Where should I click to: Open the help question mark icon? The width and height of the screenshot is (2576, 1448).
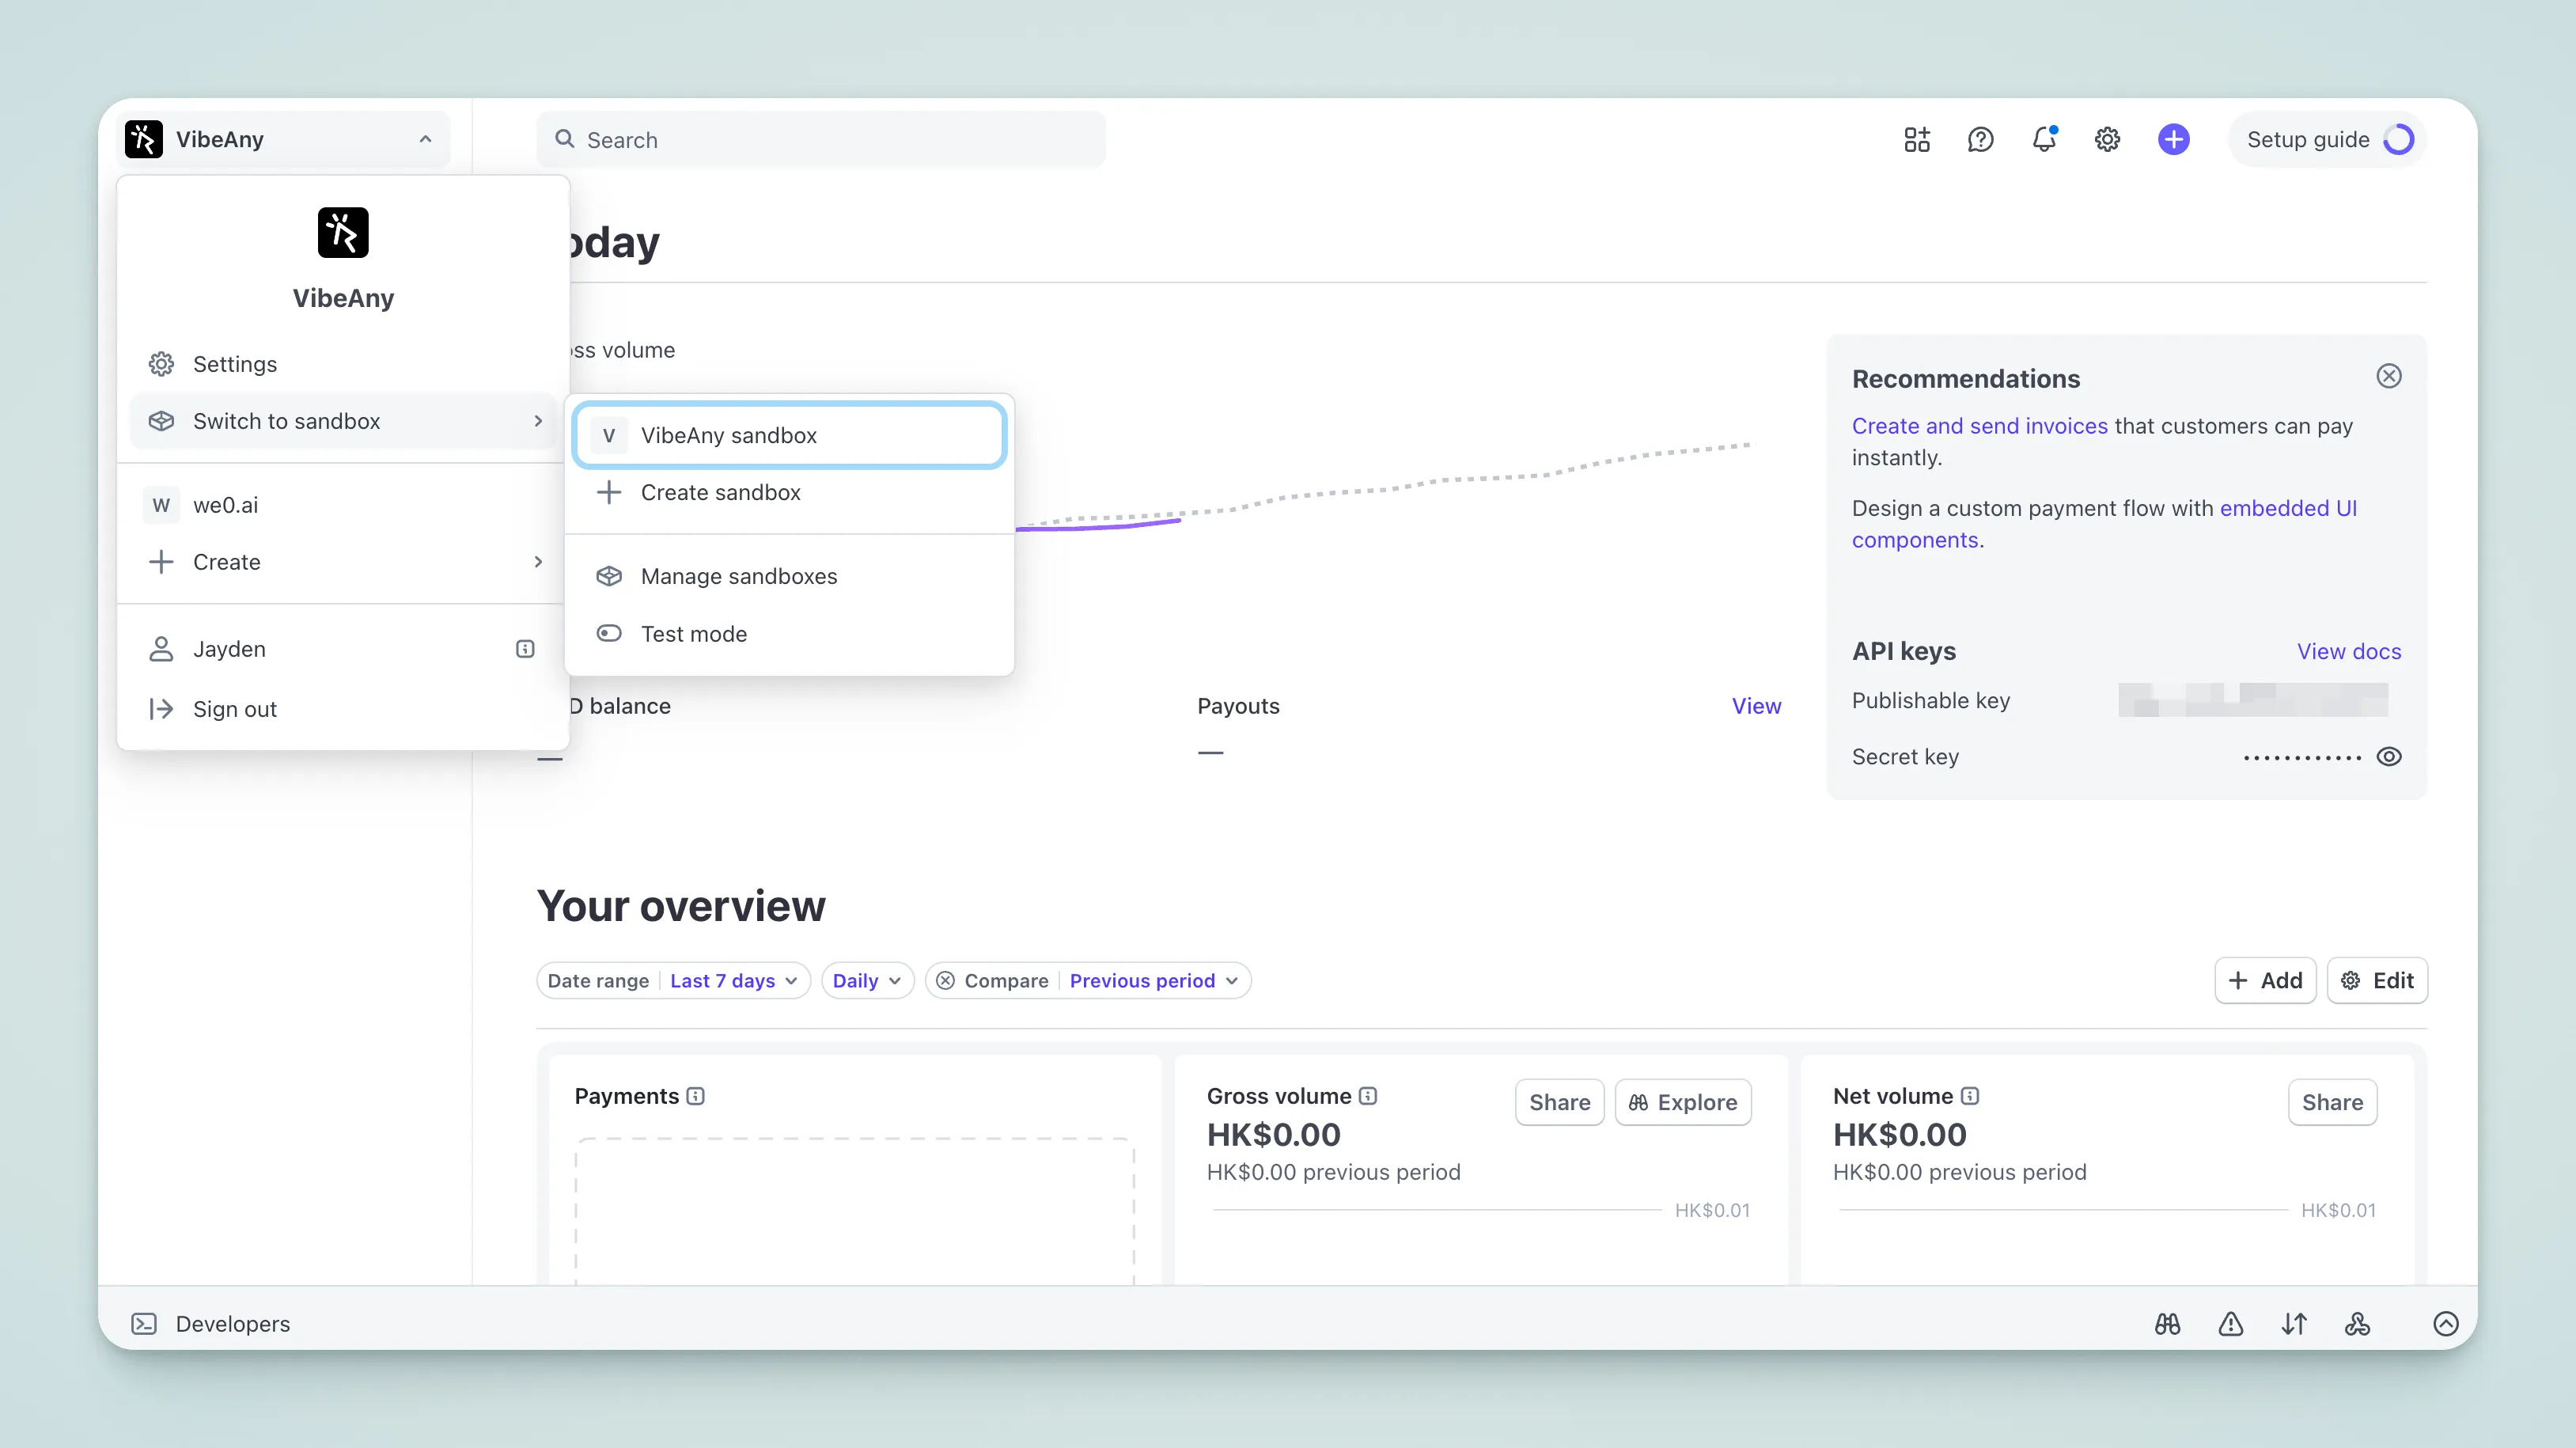pyautogui.click(x=1980, y=140)
